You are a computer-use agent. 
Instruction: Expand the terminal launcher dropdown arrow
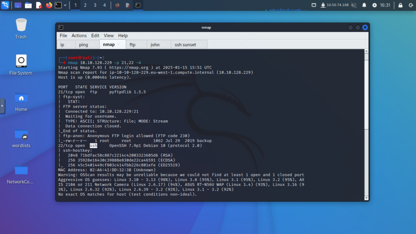[x=65, y=5]
